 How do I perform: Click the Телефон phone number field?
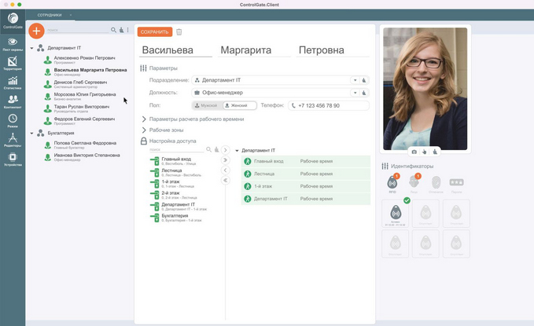329,105
